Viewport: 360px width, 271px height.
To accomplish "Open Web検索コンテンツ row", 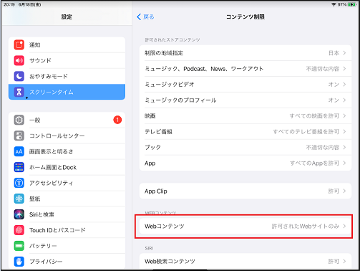I will point(245,261).
